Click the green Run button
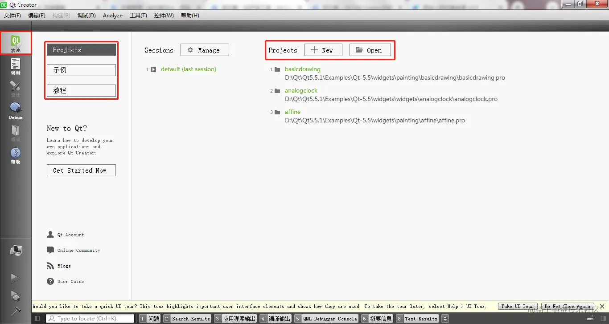Viewport: 609px width, 324px height. pyautogui.click(x=16, y=278)
